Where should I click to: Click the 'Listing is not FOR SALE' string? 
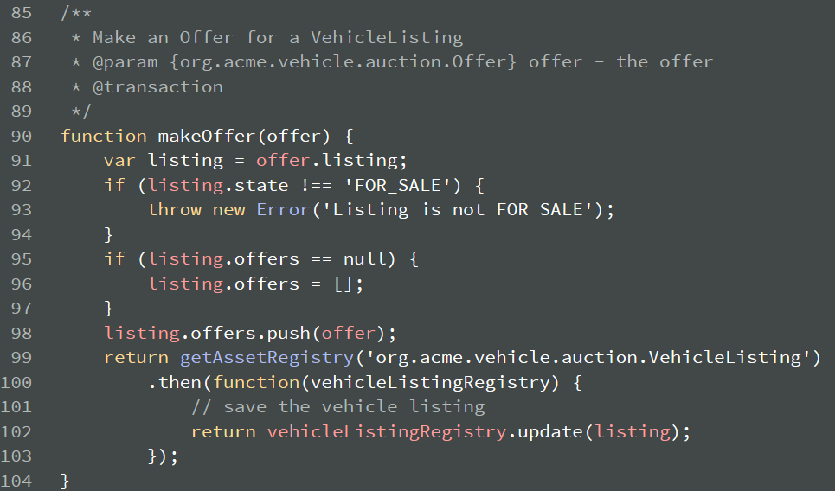(x=462, y=209)
